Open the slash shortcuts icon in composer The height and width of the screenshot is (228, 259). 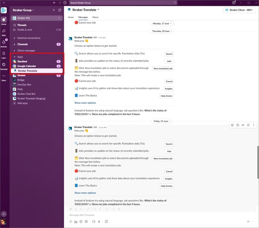click(x=106, y=222)
